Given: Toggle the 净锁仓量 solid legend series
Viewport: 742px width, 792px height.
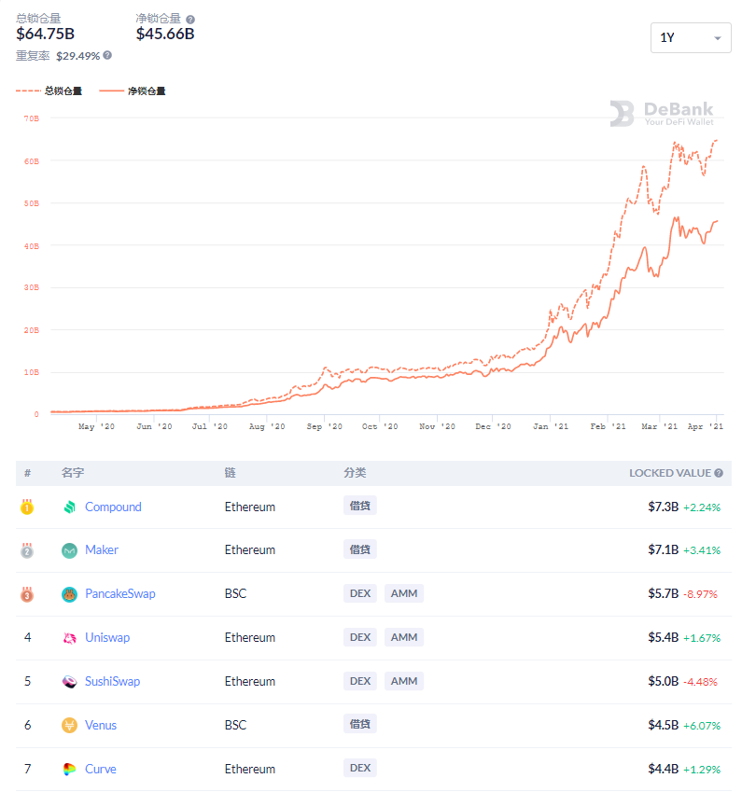Looking at the screenshot, I should pos(133,90).
